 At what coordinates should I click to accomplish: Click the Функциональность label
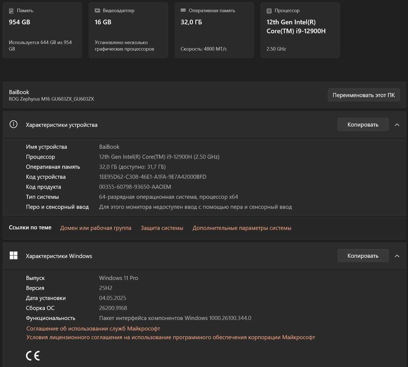click(x=50, y=318)
